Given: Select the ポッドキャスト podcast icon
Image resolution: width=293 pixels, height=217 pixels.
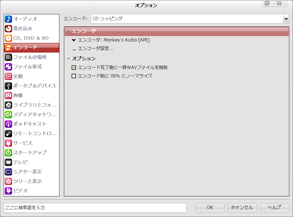Looking at the screenshot, I should [8, 124].
